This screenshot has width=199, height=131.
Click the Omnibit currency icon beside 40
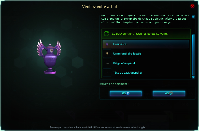pos(171,93)
